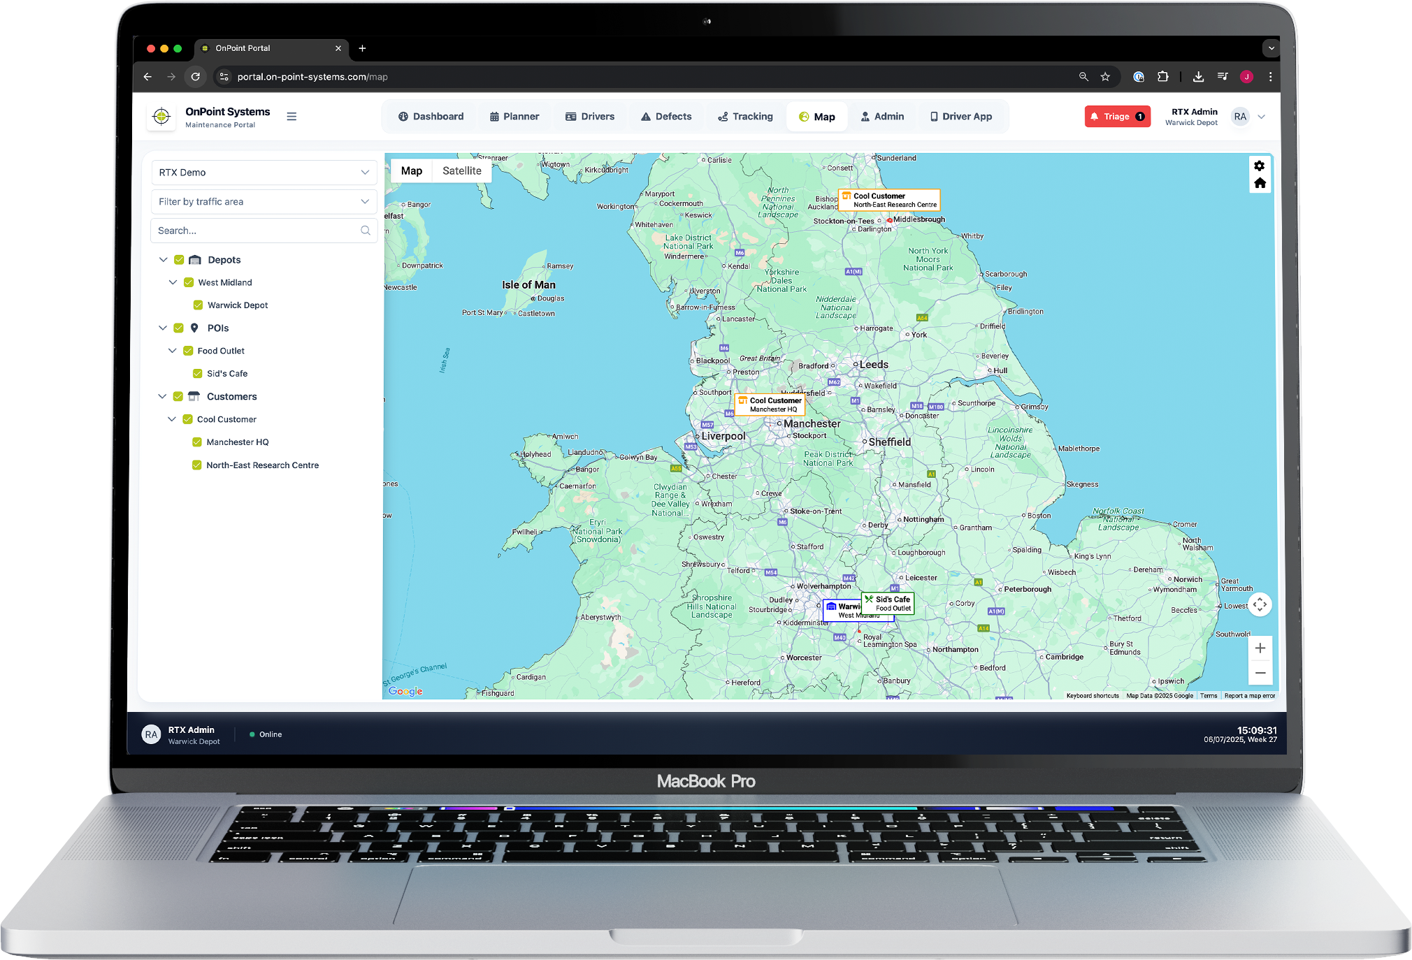1412x960 pixels.
Task: Go to the Dashboard tab
Action: [431, 117]
